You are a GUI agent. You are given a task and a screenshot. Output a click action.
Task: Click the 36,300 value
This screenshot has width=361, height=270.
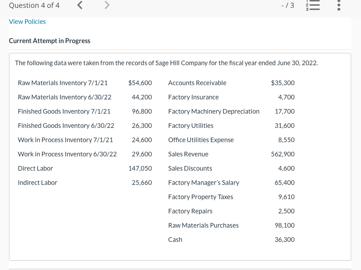pyautogui.click(x=285, y=240)
